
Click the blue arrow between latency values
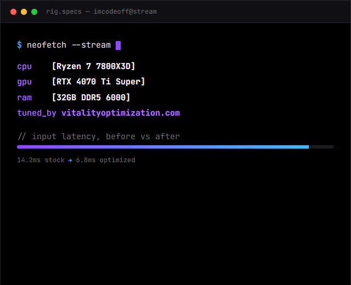tap(70, 160)
